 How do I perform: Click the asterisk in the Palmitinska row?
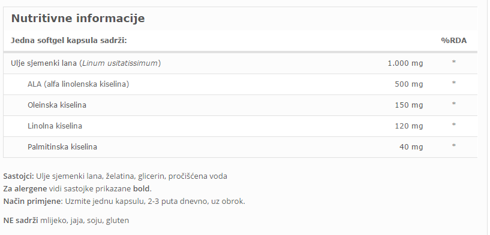pos(454,145)
